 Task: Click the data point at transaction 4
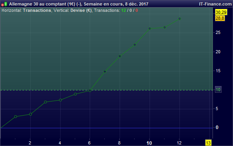coord(60,100)
